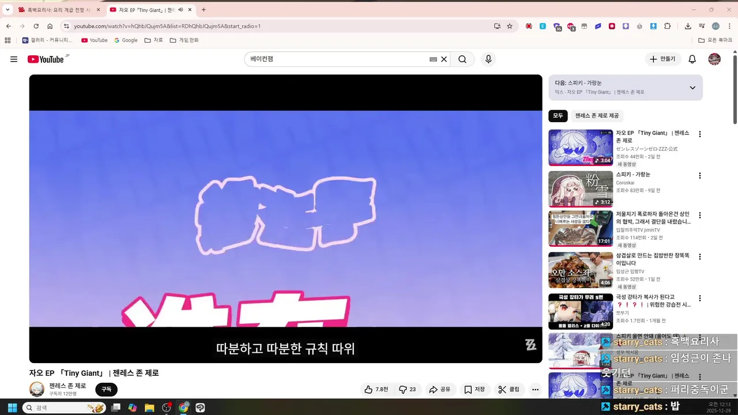The image size is (738, 415).
Task: Open a new tab with plus button
Action: click(x=204, y=10)
